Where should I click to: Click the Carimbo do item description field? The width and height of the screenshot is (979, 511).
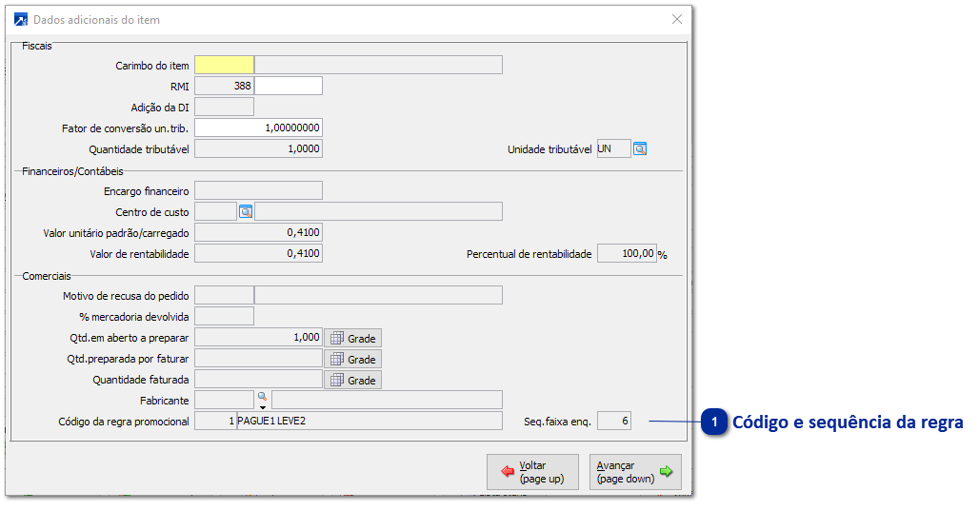378,65
